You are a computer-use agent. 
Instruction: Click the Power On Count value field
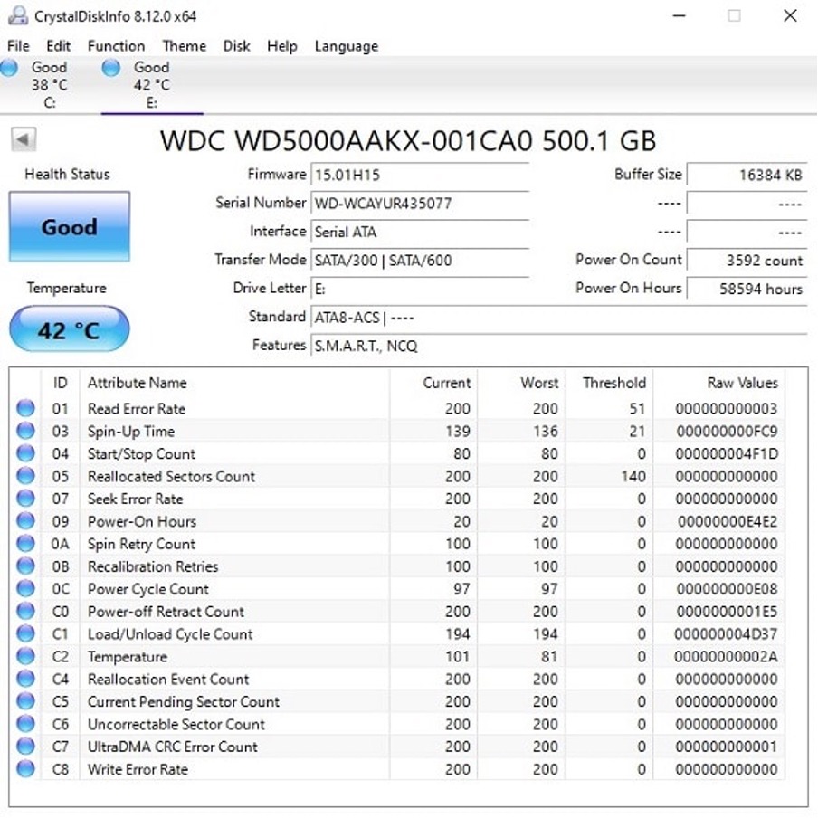point(747,261)
